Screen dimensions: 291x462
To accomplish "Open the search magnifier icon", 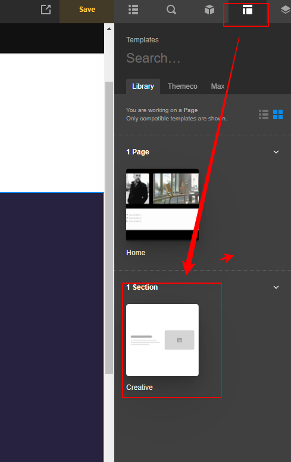I will tap(171, 10).
